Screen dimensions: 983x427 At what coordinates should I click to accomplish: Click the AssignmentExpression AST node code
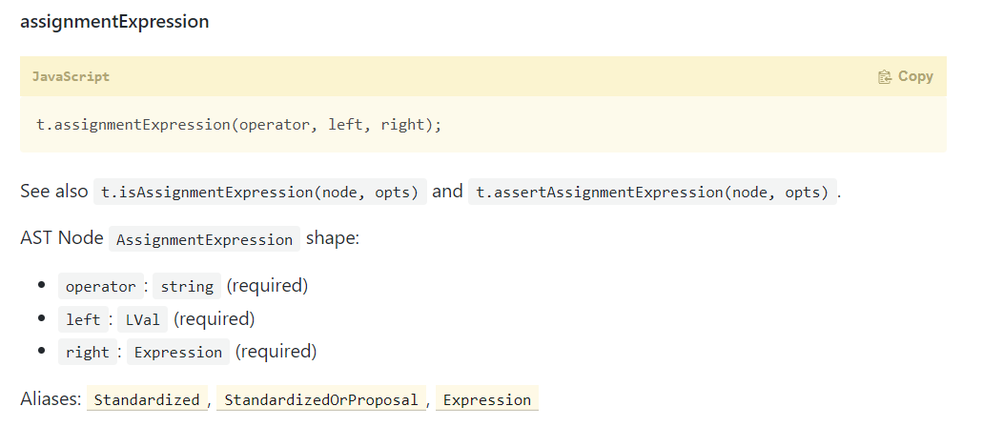[x=204, y=240]
